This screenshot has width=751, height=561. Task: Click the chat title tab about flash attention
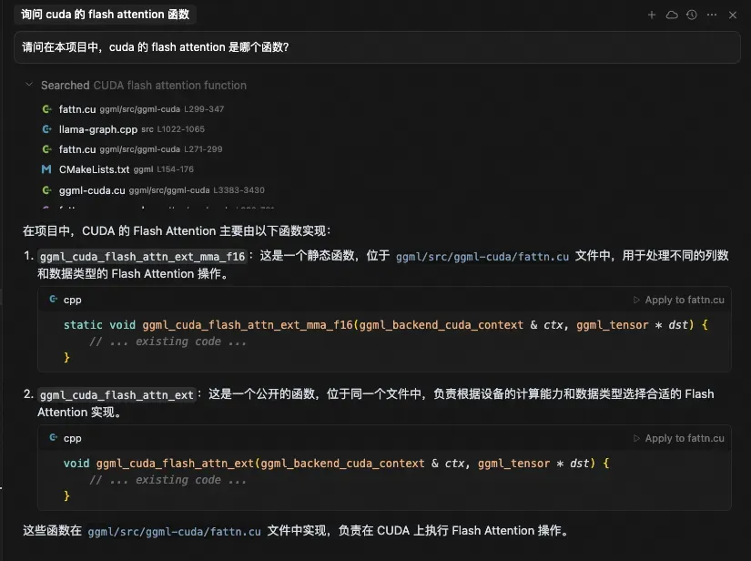(106, 15)
